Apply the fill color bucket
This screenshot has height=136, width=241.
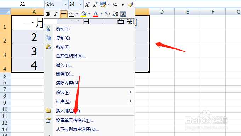(84, 14)
